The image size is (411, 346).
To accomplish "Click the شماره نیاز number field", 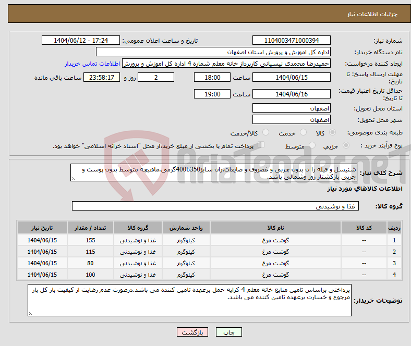I will click(291, 41).
